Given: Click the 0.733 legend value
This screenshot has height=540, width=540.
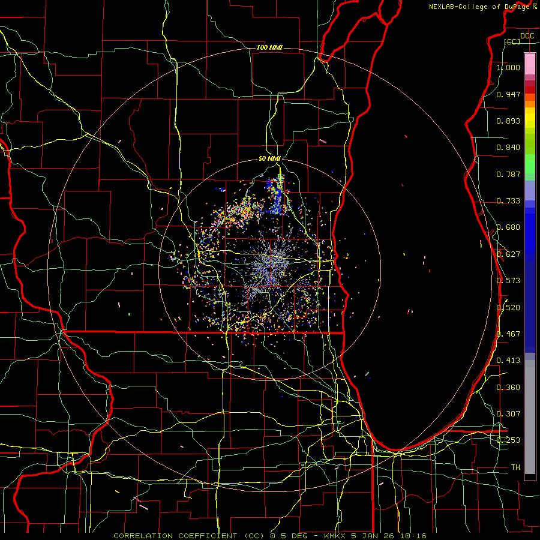Looking at the screenshot, I should point(508,201).
